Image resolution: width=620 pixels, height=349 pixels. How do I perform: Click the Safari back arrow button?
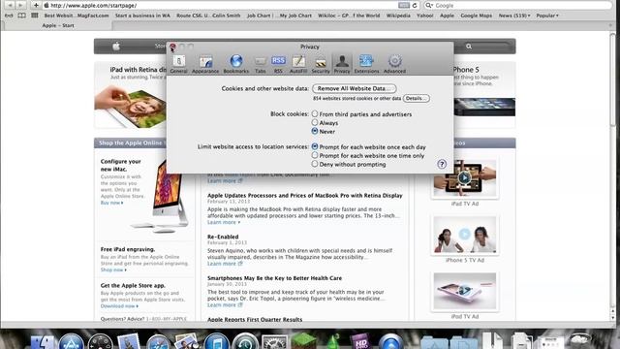coord(10,5)
